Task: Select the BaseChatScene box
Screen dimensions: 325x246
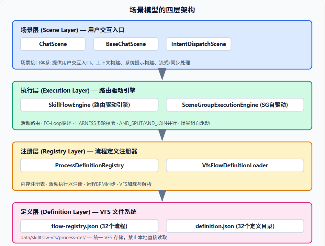Action: 126,44
